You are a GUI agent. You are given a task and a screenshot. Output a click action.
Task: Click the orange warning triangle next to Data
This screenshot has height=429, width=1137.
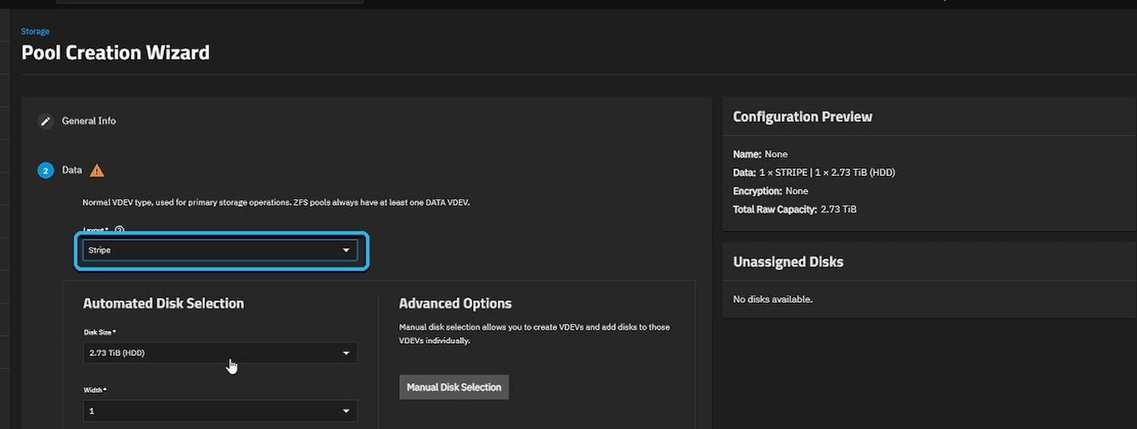click(97, 170)
